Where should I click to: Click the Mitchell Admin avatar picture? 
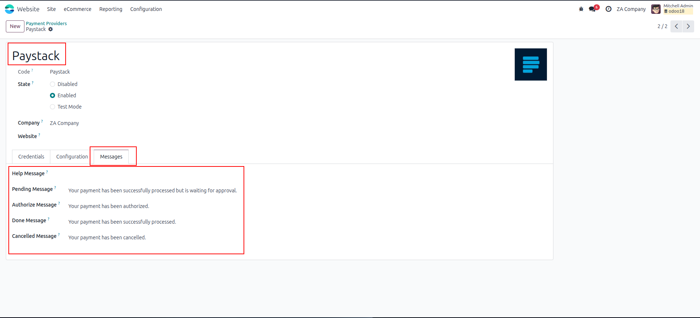(x=656, y=9)
